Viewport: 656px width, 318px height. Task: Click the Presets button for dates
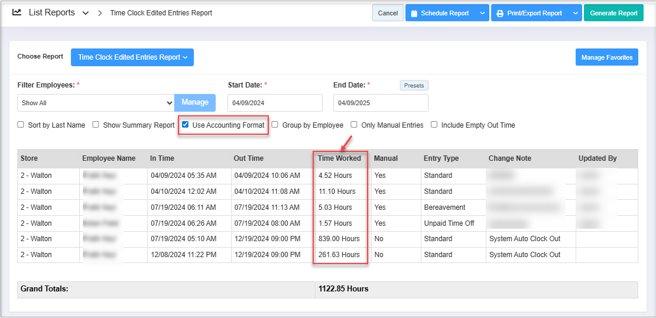click(414, 86)
